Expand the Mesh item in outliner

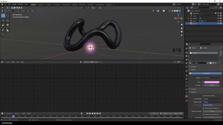(189, 21)
